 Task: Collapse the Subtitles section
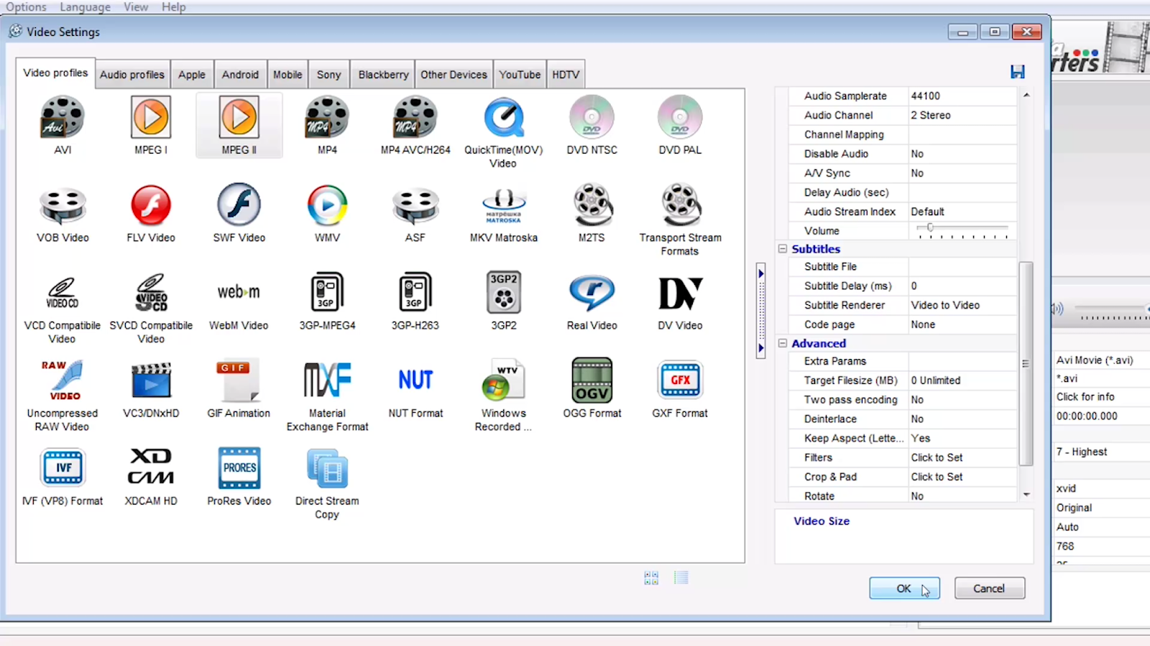tap(783, 249)
